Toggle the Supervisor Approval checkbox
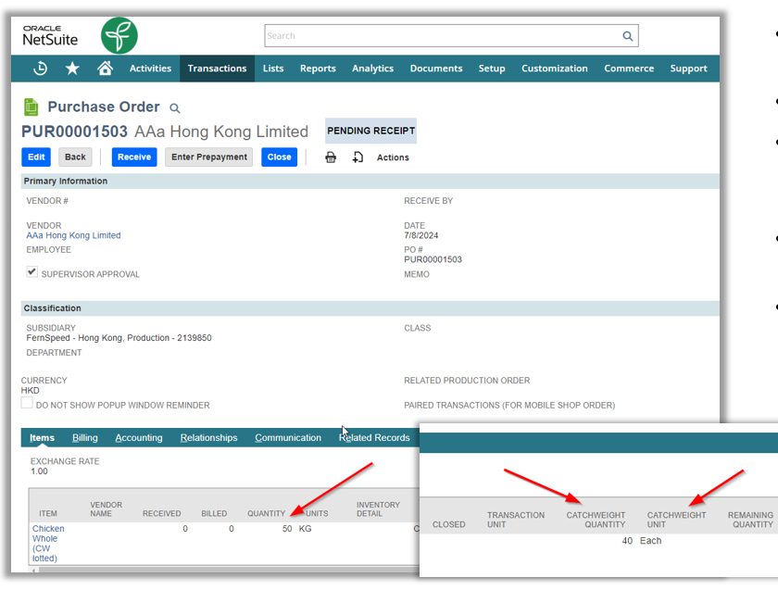The height and width of the screenshot is (590, 778). click(31, 271)
